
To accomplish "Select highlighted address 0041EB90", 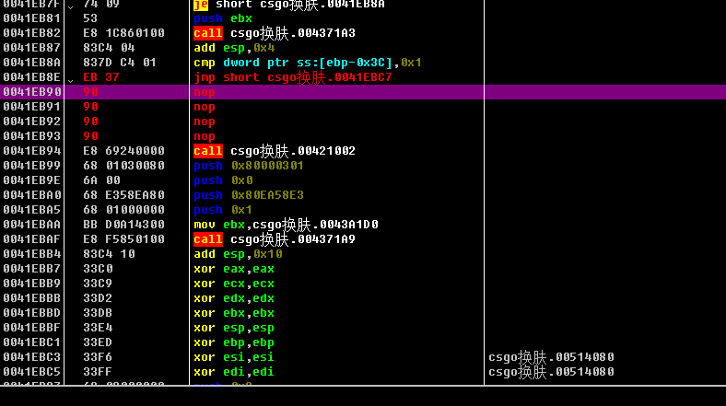I will point(31,92).
